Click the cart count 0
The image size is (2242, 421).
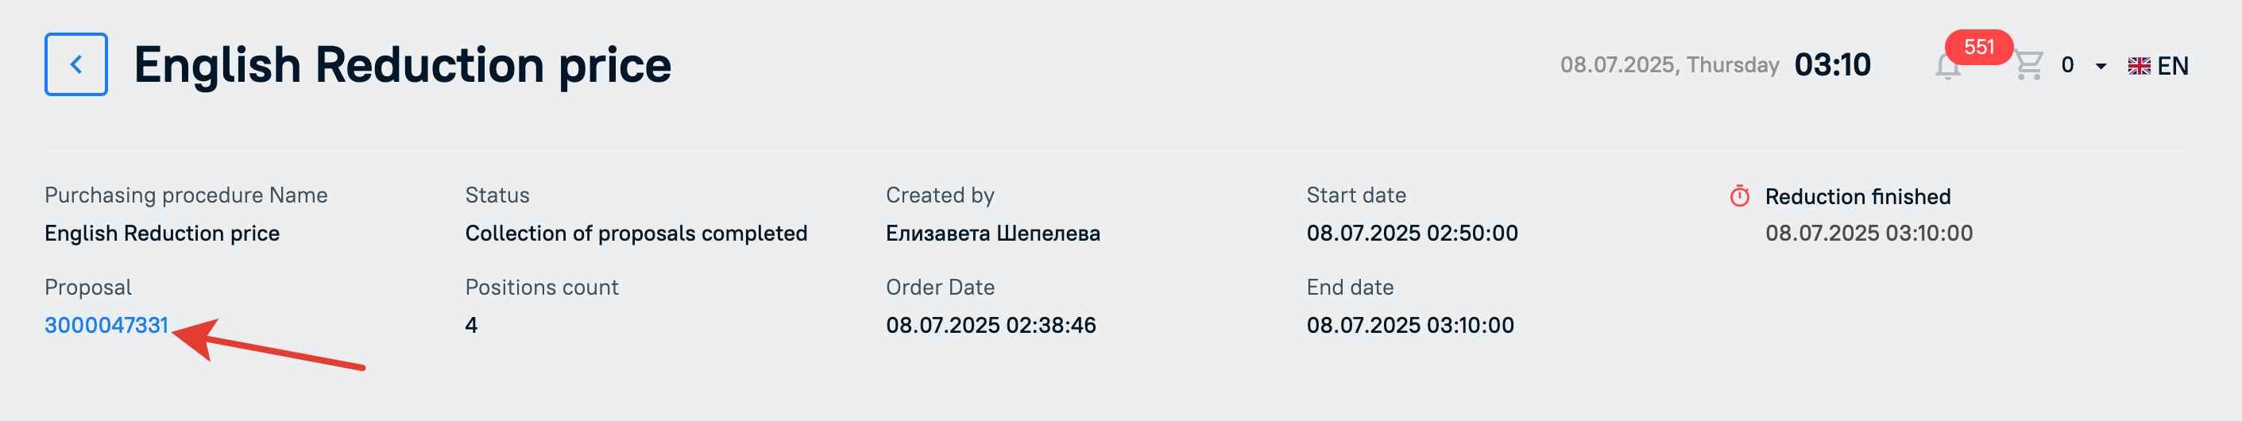pyautogui.click(x=2067, y=65)
